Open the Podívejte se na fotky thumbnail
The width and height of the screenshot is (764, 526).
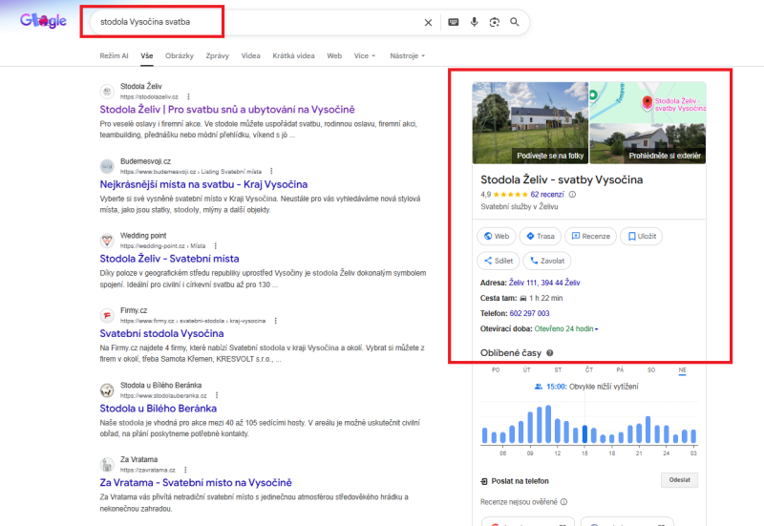[529, 122]
